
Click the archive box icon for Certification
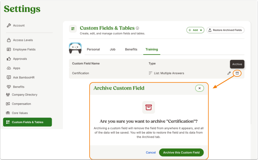point(237,73)
